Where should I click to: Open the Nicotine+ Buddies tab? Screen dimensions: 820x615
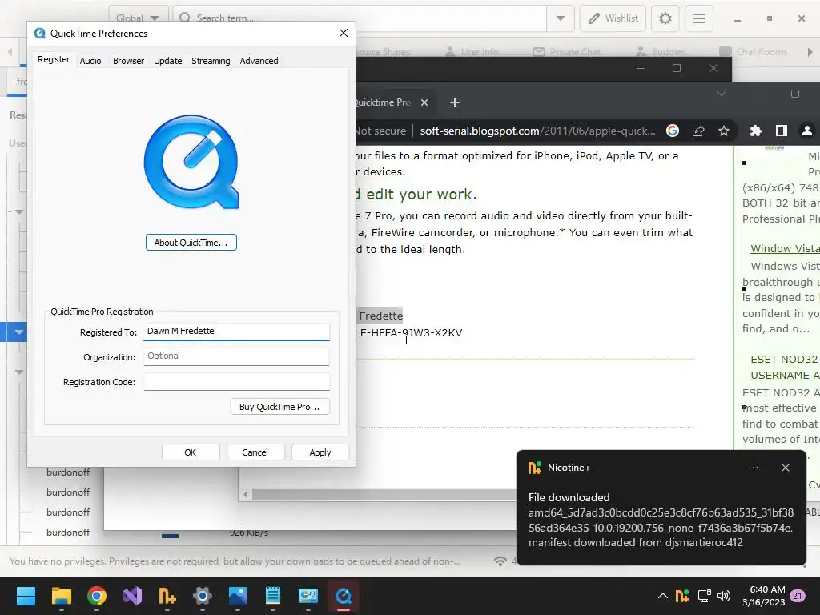[x=661, y=52]
